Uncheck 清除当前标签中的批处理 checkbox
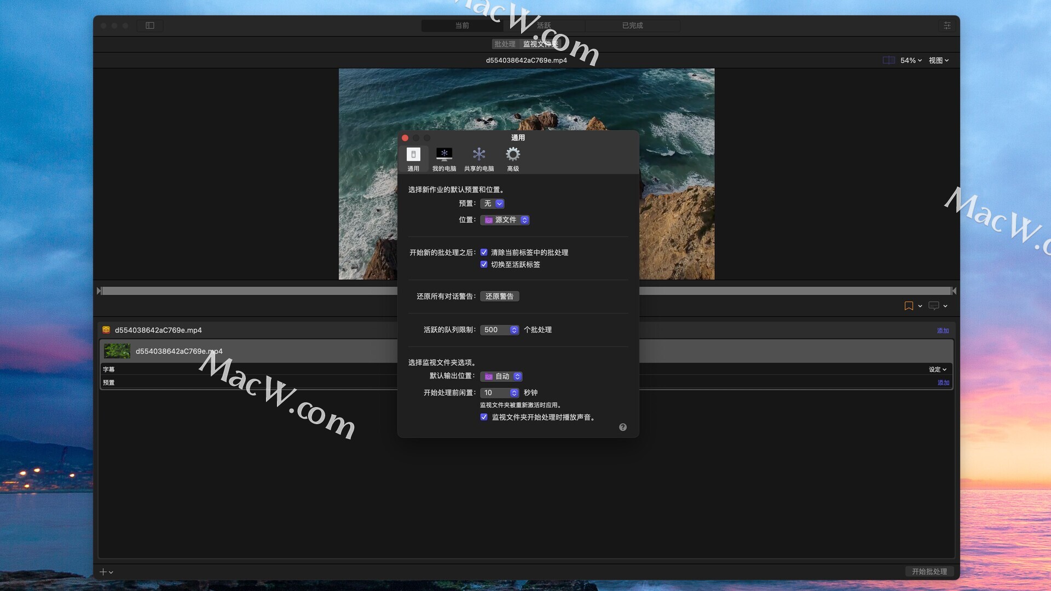 484,252
